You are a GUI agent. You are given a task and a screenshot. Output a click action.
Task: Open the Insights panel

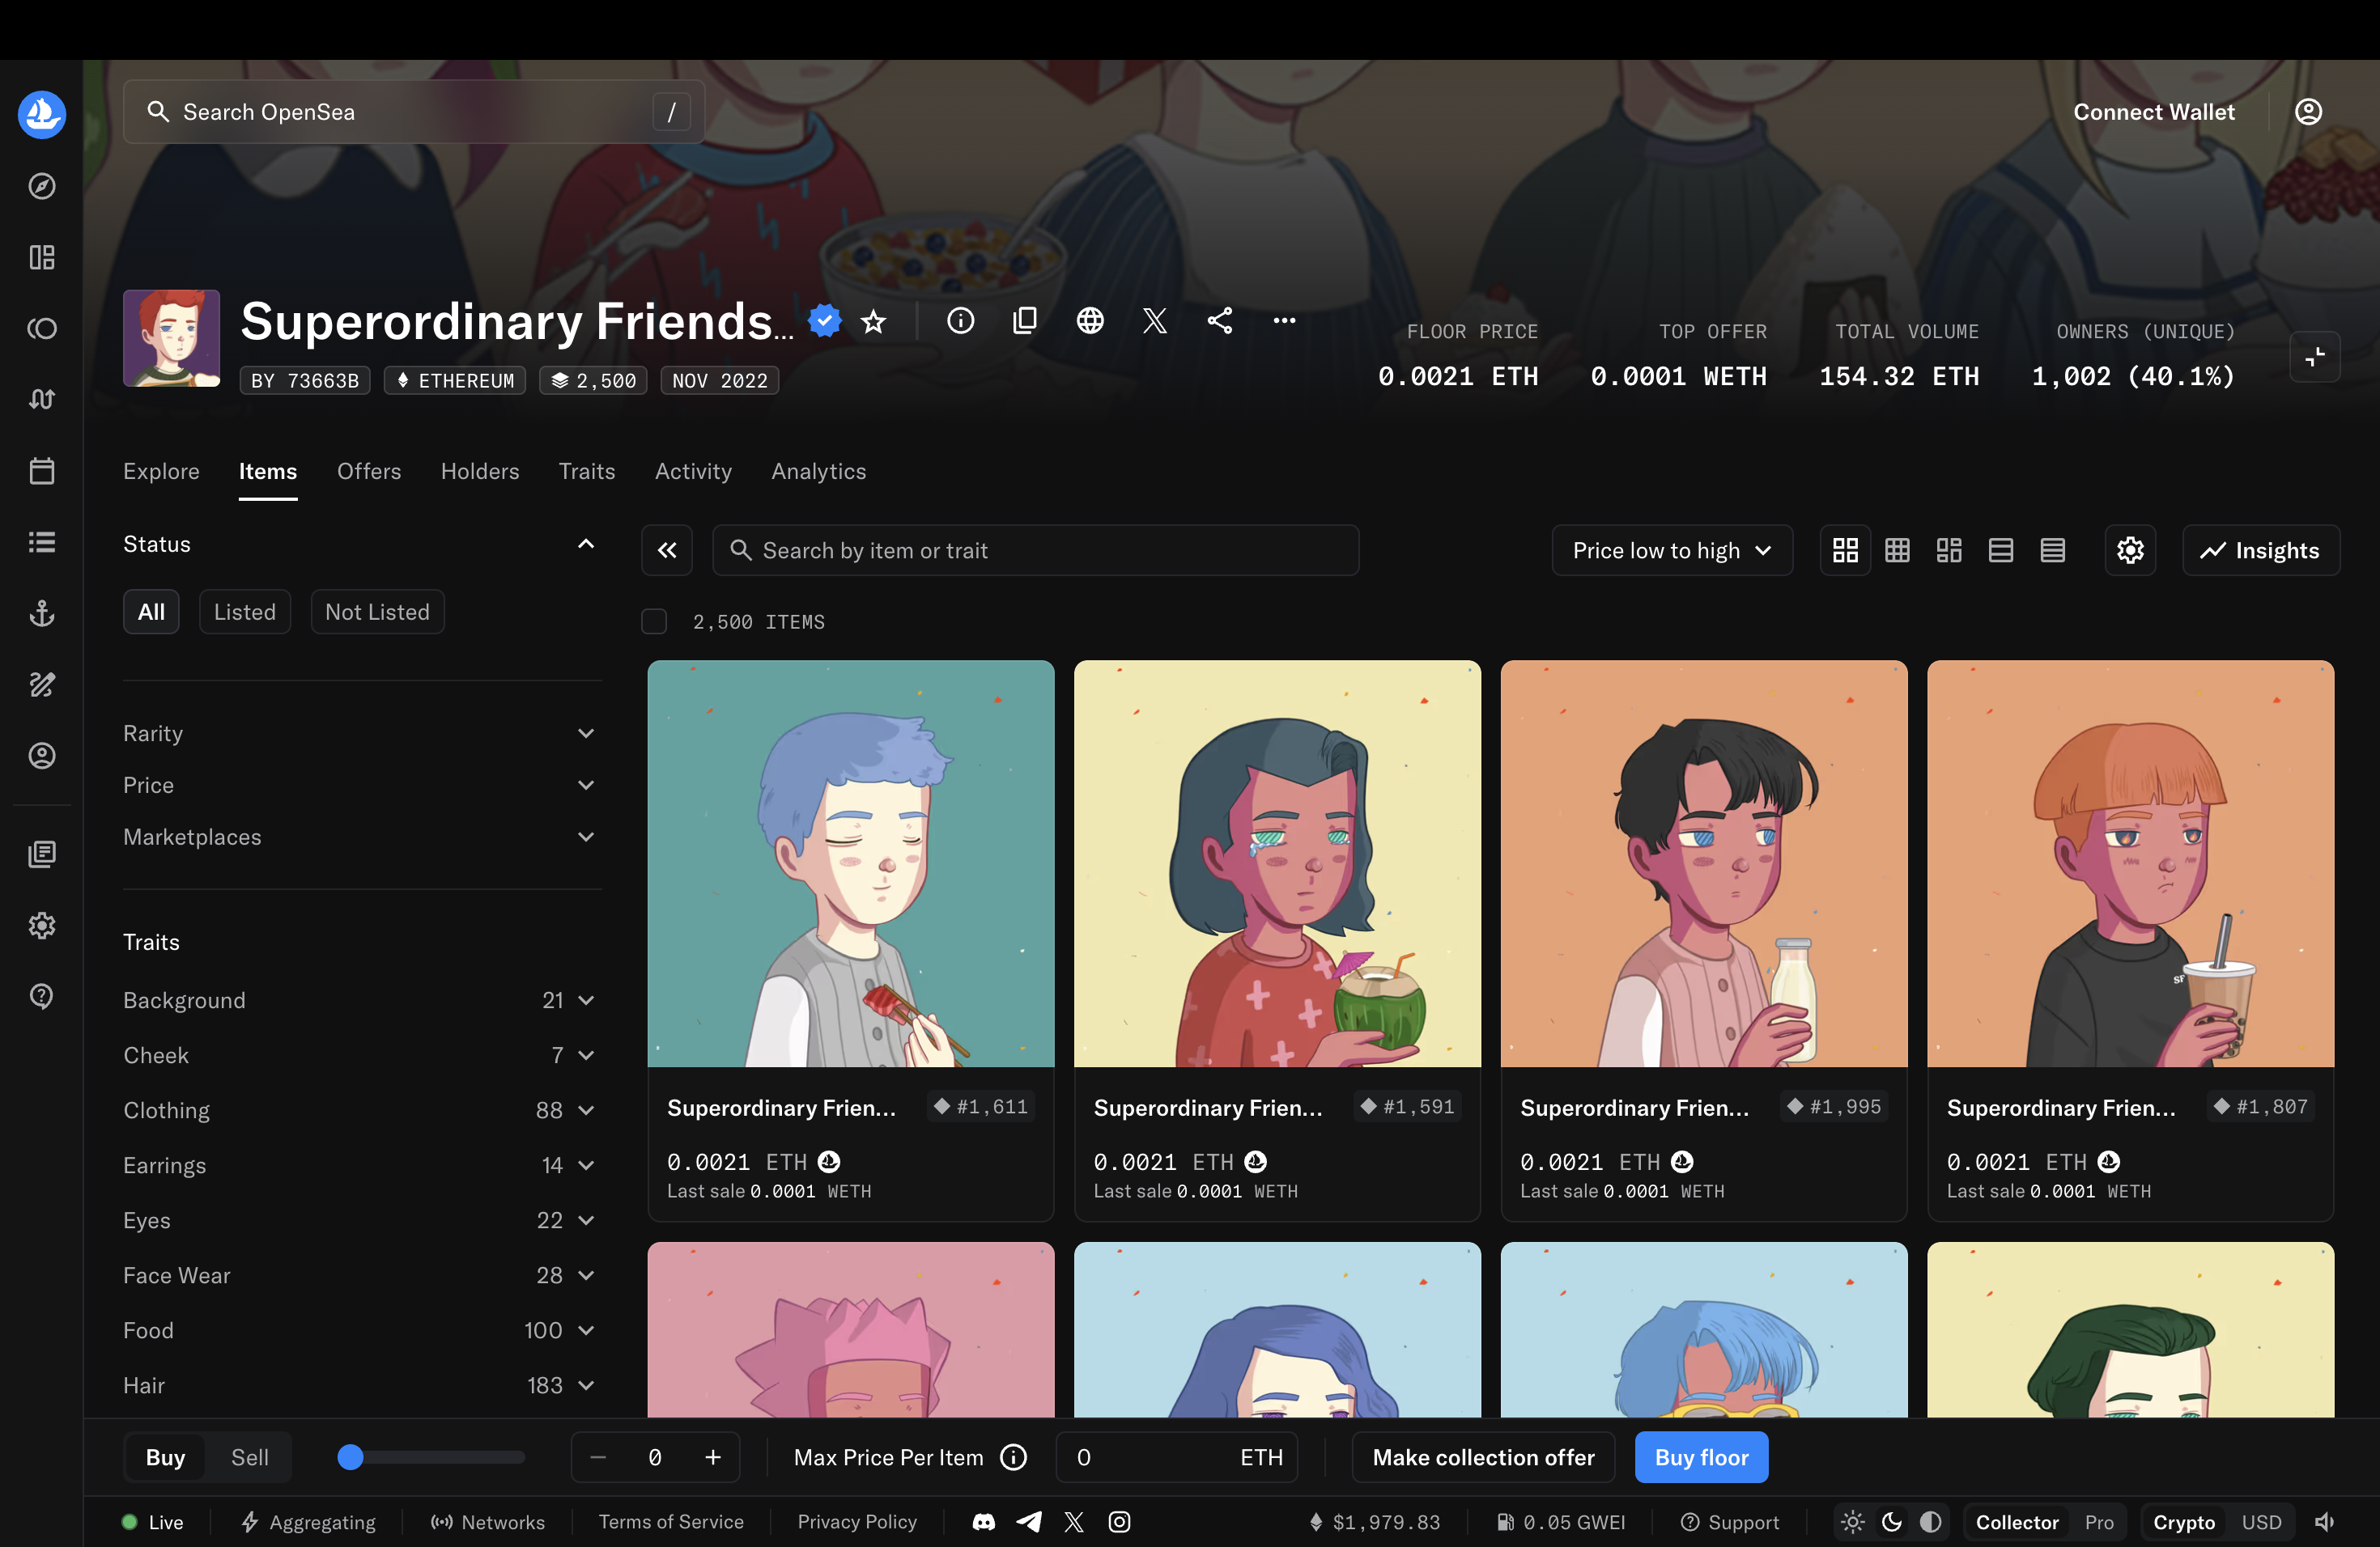pyautogui.click(x=2261, y=551)
